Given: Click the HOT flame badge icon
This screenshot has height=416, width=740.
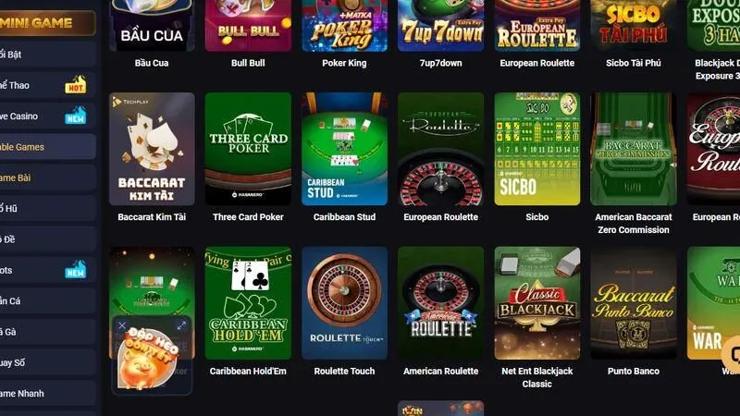Looking at the screenshot, I should [x=76, y=85].
